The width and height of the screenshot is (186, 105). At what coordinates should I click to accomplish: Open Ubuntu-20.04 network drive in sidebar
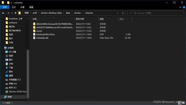tap(16, 92)
